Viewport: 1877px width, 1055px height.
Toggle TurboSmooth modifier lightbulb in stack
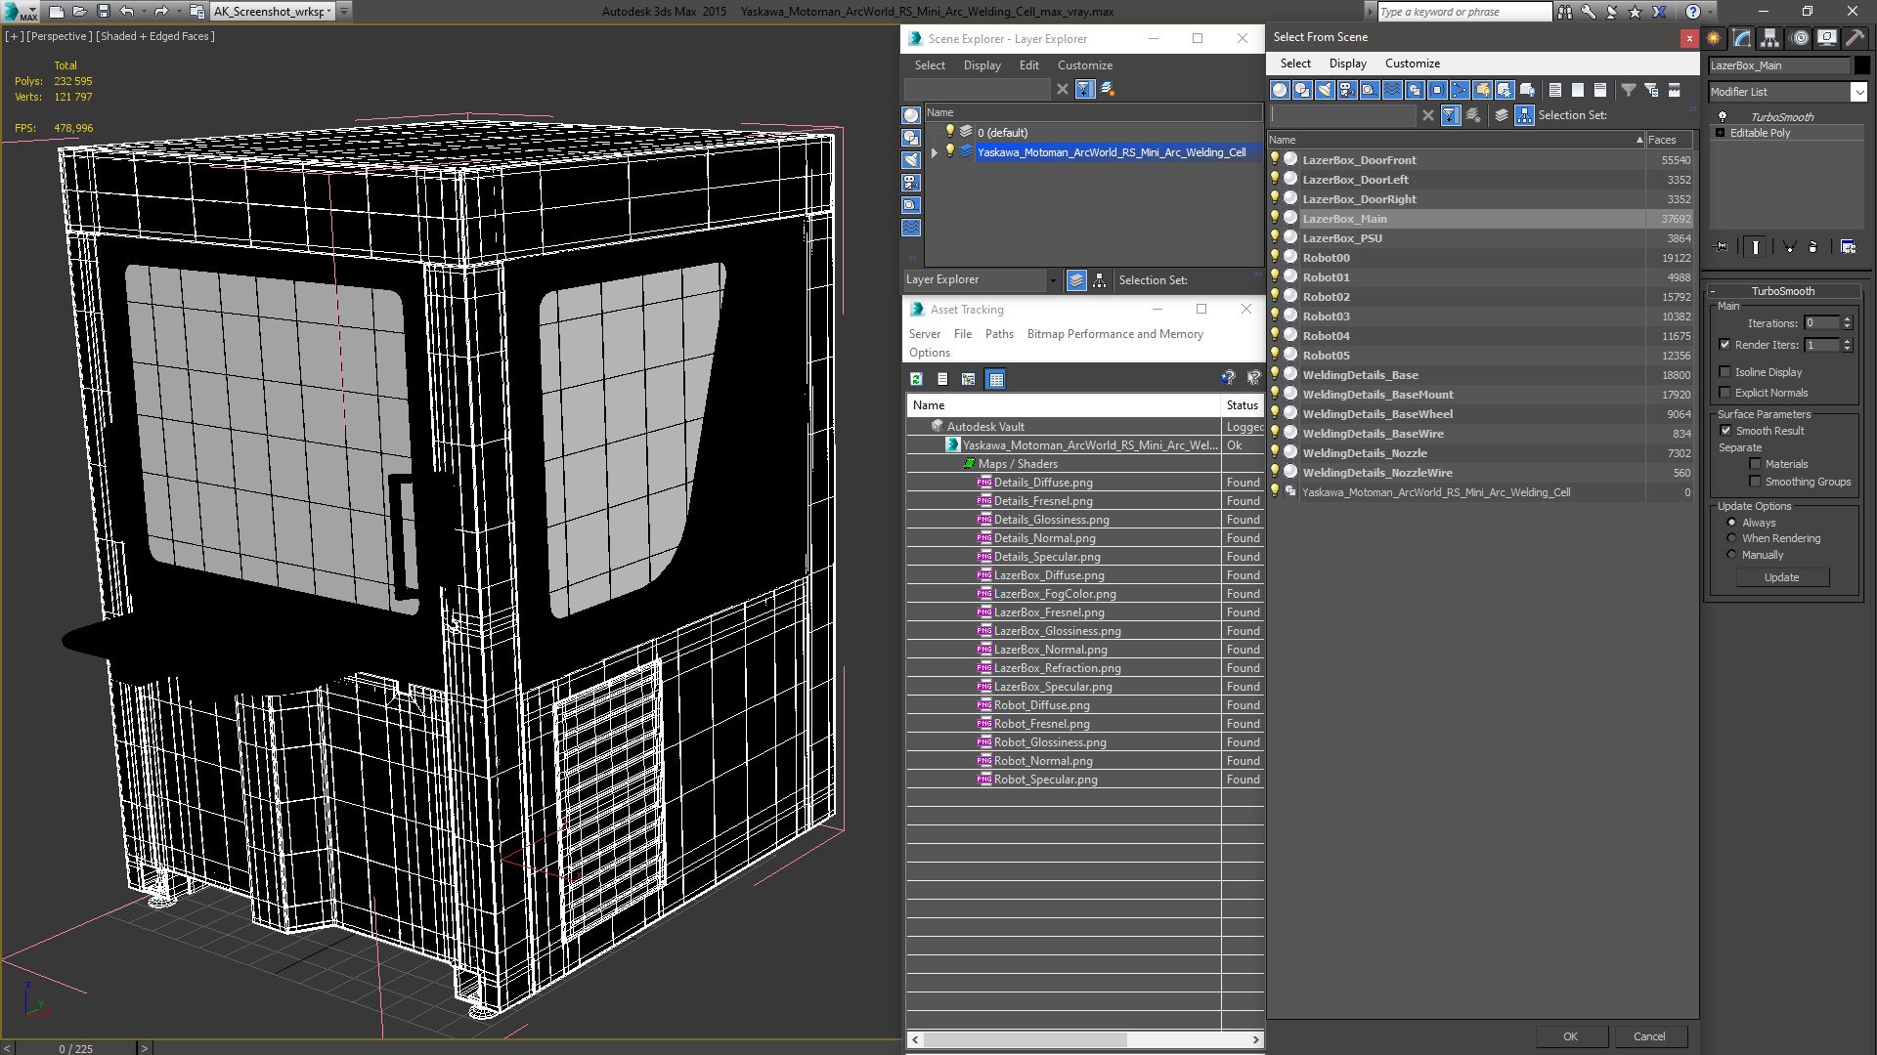pyautogui.click(x=1722, y=116)
